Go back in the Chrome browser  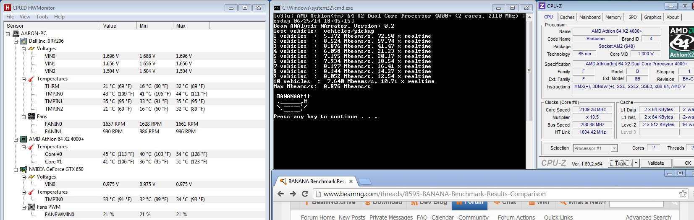(x=281, y=194)
